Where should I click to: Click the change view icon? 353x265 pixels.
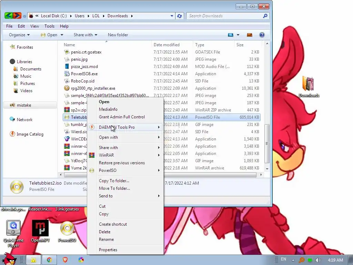coord(230,35)
